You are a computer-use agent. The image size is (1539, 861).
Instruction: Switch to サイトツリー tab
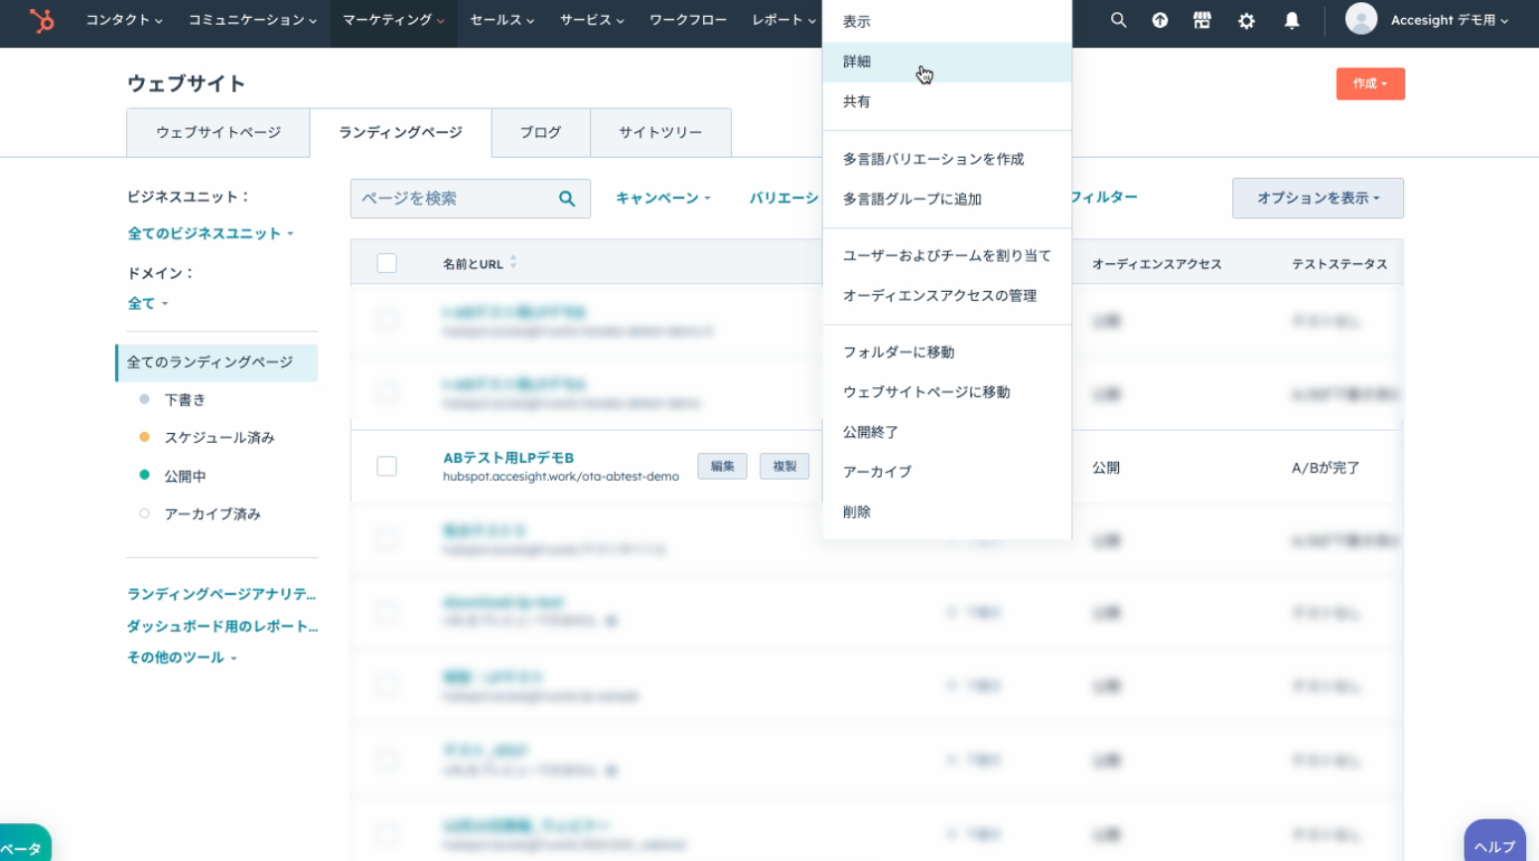click(x=660, y=132)
